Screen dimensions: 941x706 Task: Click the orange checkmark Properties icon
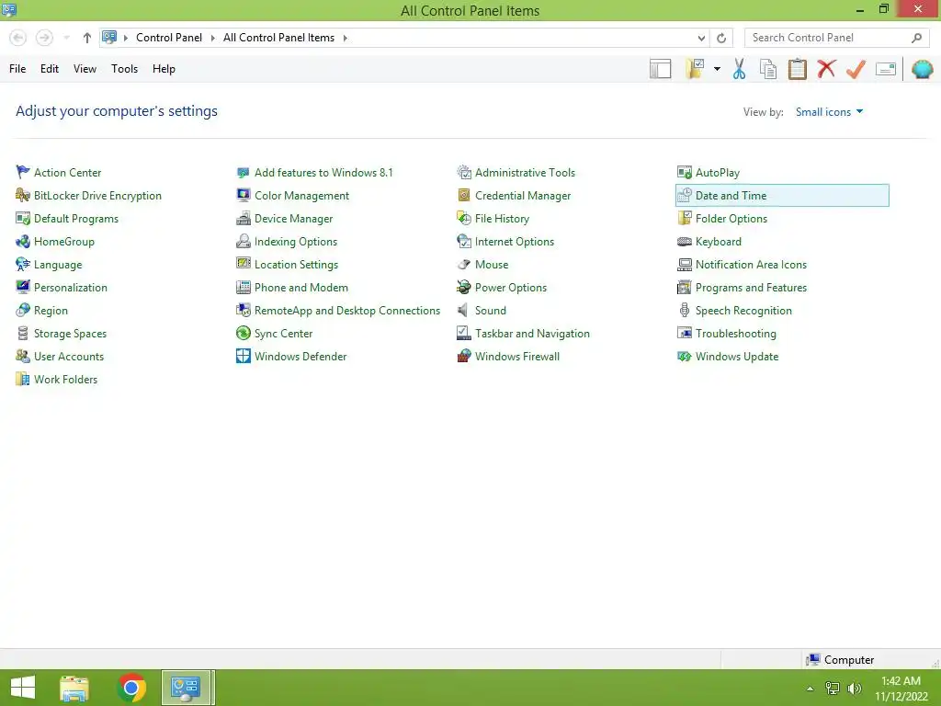coord(856,69)
